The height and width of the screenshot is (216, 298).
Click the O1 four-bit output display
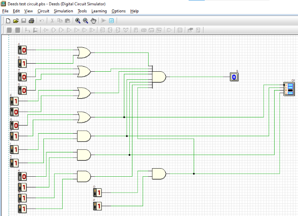289,89
